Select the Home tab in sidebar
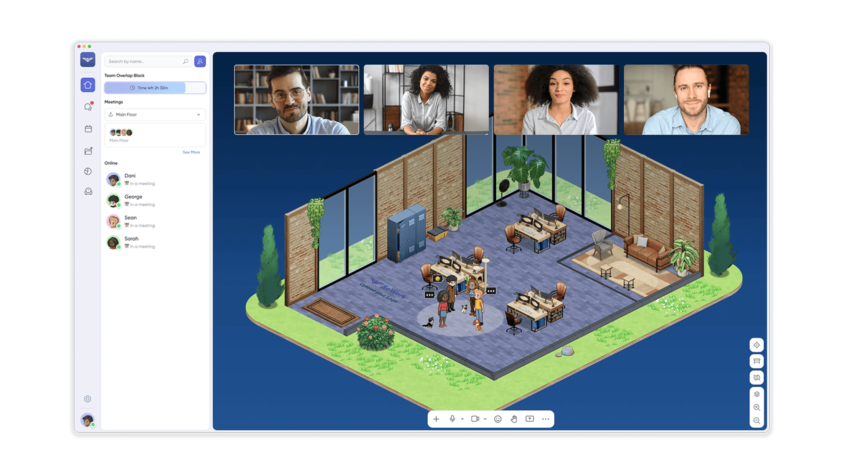844x474 pixels. point(88,85)
